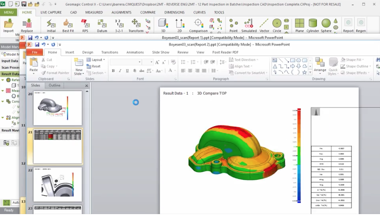This screenshot has height=215, width=380.
Task: Select the Best Fit alignment tool
Action: click(x=68, y=25)
